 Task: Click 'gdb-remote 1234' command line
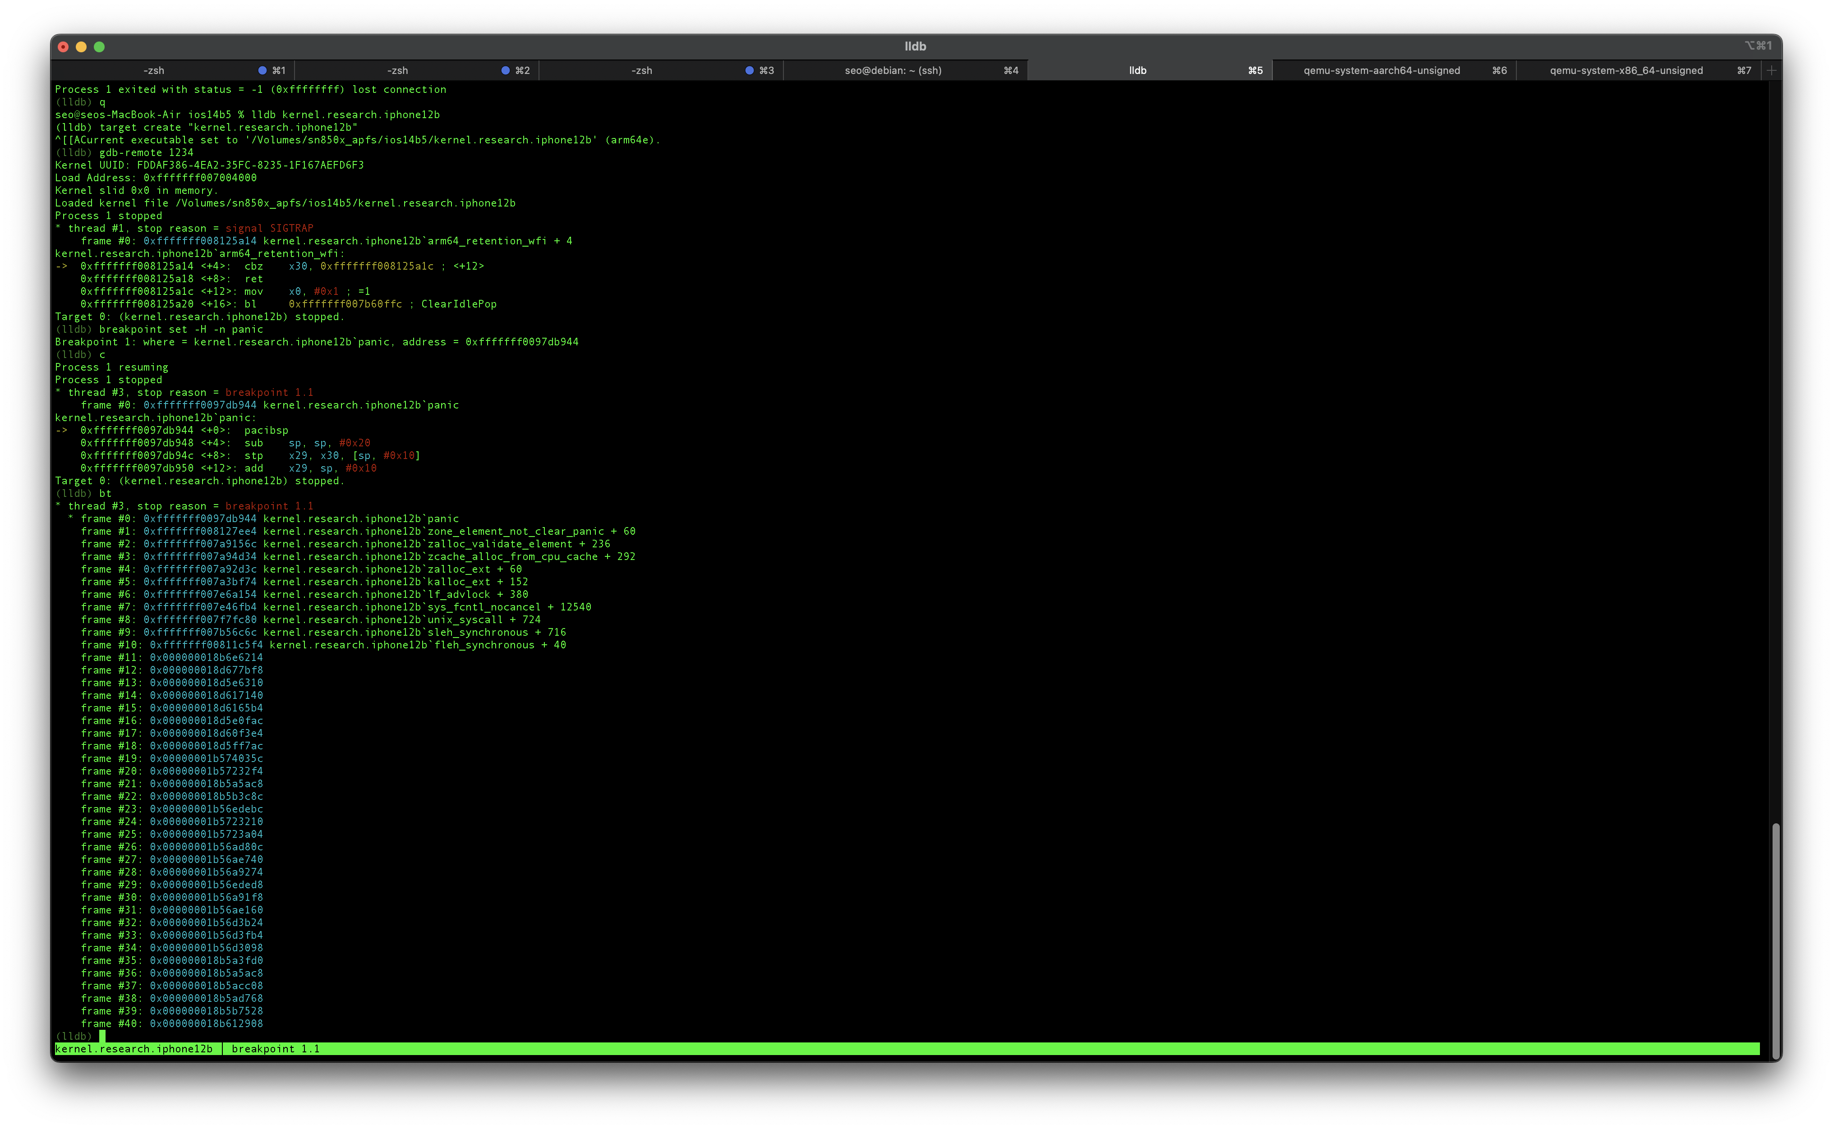point(146,152)
